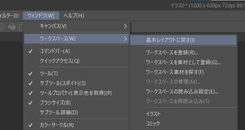
Task: Click the イラスト* document title
Action: tap(208, 6)
